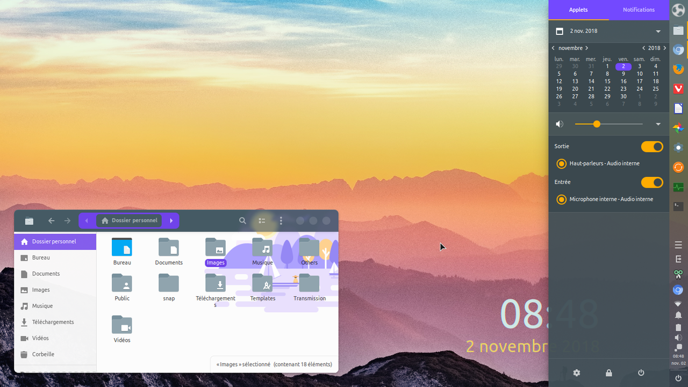
Task: Open the notification bell in the panel
Action: tap(678, 316)
